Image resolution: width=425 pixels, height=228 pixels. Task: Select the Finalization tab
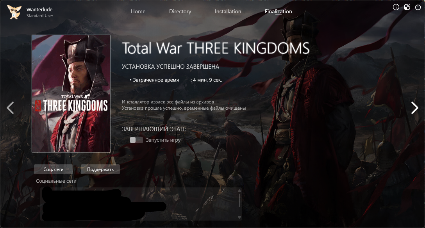coord(279,11)
